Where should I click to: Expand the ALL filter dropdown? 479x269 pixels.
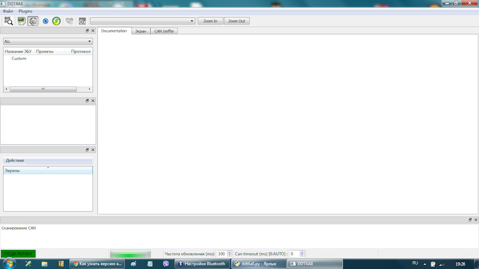pos(48,41)
